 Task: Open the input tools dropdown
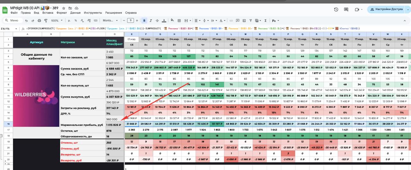[275, 21]
